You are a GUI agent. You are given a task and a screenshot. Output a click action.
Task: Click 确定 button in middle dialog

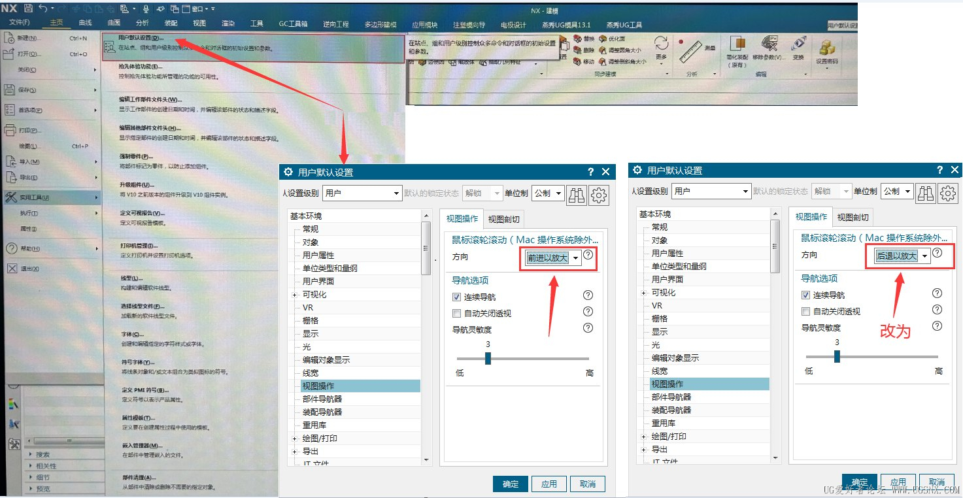point(511,484)
